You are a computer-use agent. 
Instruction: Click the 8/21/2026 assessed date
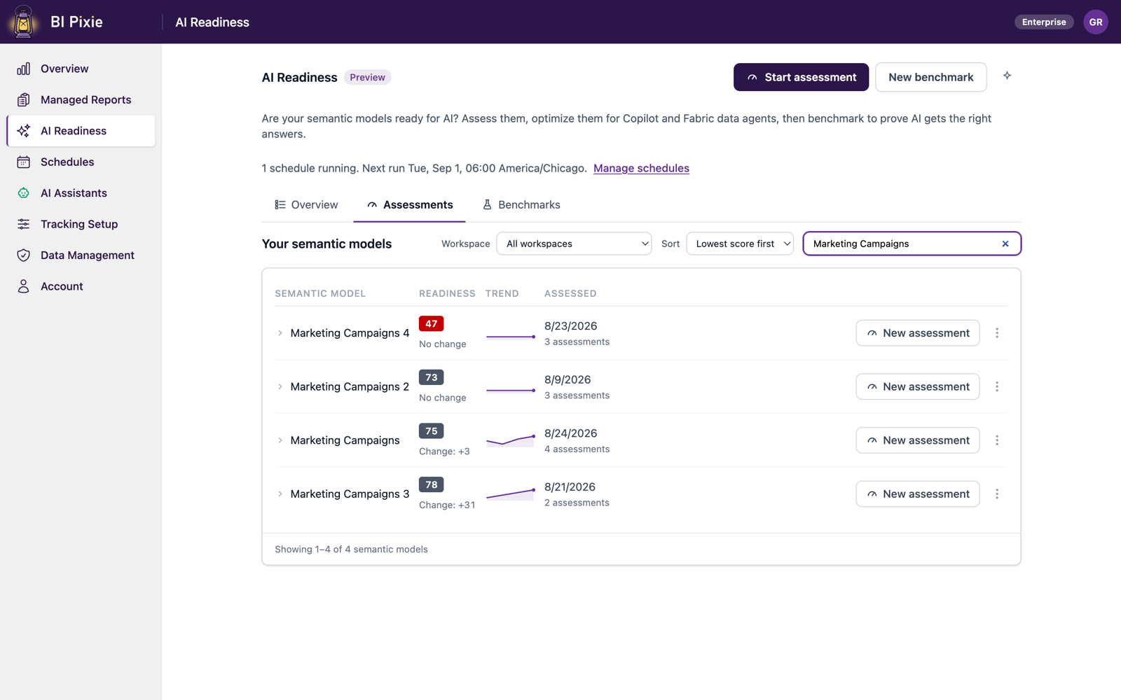(570, 487)
